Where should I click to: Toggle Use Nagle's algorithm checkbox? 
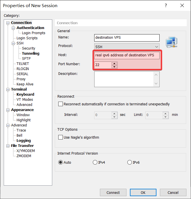click(61, 137)
